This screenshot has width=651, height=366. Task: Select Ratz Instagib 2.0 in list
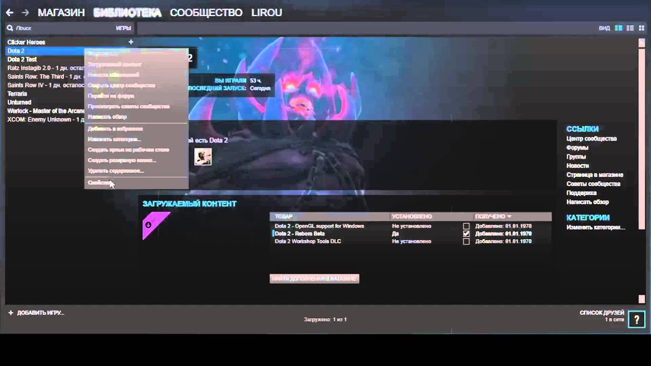pyautogui.click(x=45, y=68)
